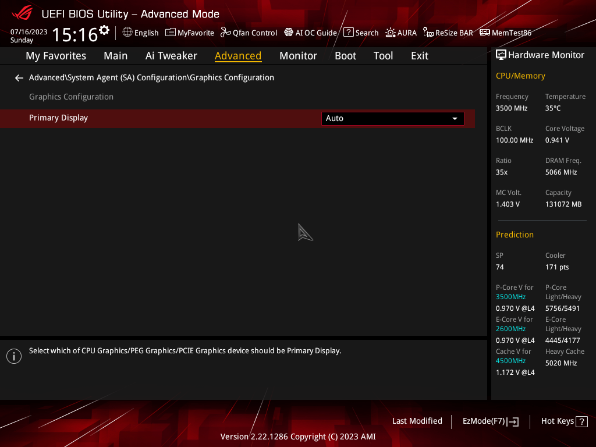Click the 131072 MB capacity value

pyautogui.click(x=563, y=204)
